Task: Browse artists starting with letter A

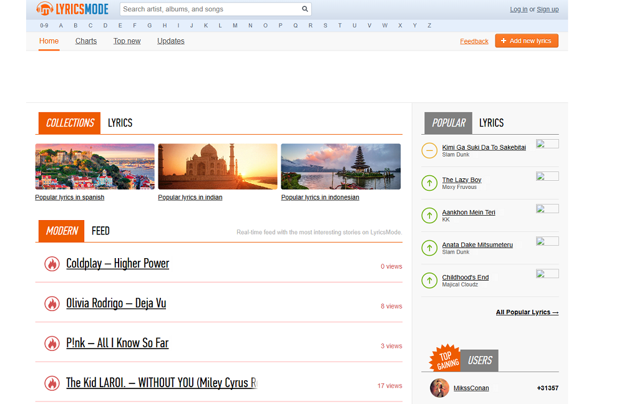Action: click(61, 26)
